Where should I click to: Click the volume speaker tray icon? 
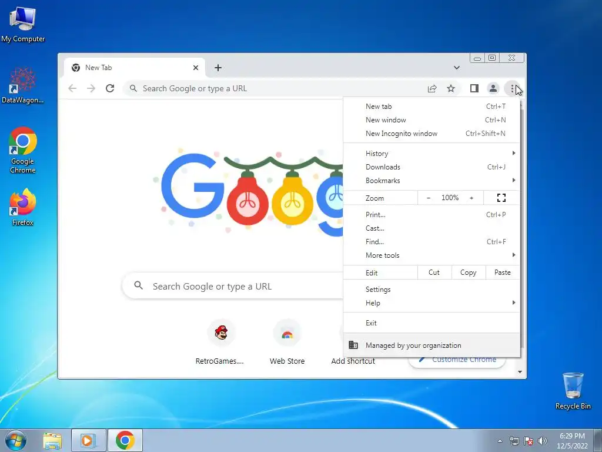click(543, 441)
